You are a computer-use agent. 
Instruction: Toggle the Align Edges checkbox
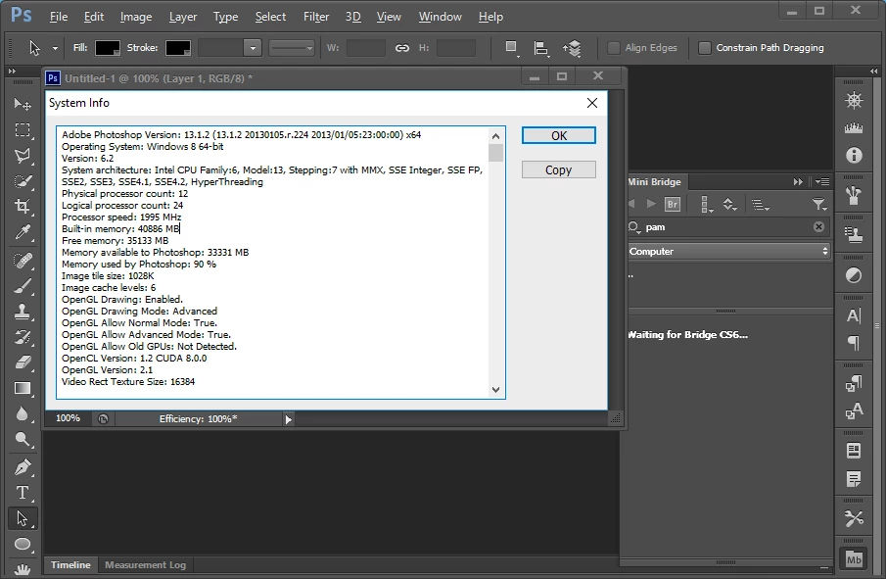(x=613, y=48)
